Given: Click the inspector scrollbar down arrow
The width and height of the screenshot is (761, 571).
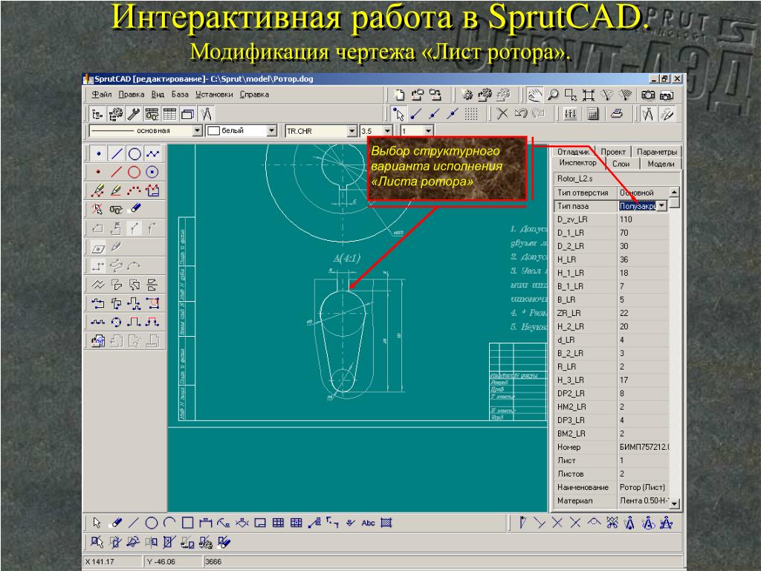Looking at the screenshot, I should coord(675,504).
